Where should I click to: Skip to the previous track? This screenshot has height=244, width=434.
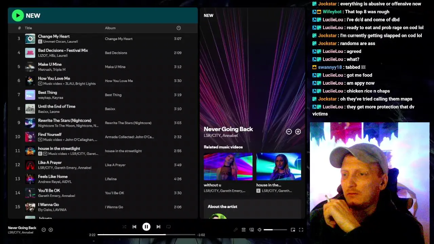pos(134,227)
